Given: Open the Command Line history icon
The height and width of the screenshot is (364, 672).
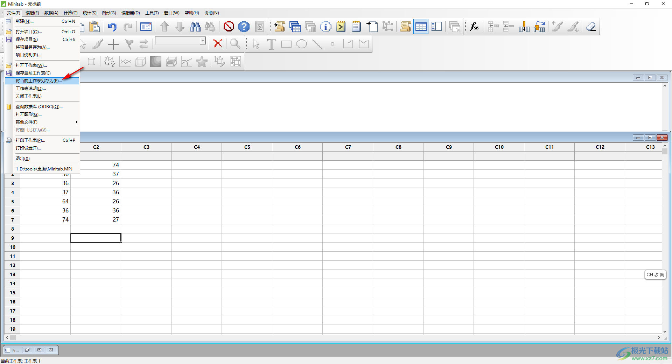Looking at the screenshot, I should [341, 27].
